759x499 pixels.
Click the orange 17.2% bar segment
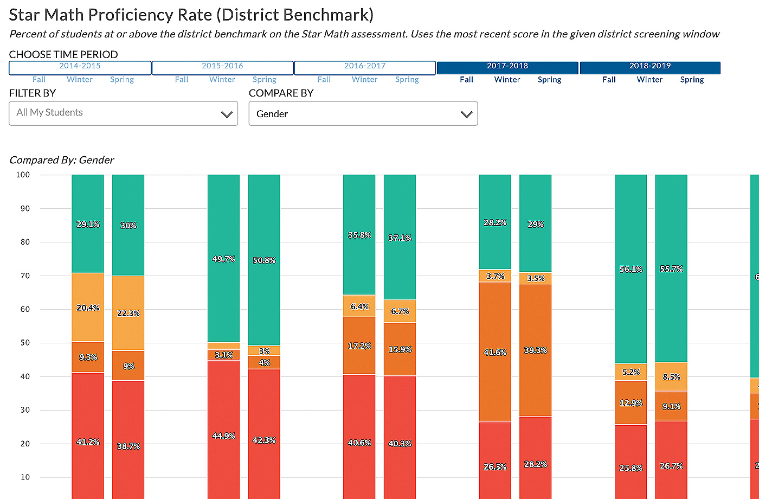click(359, 346)
